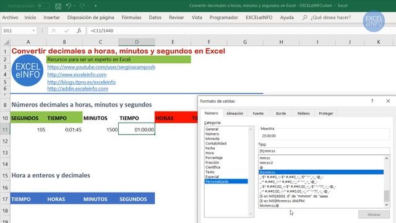Switch to the Relleno dialog tab
The image size is (396, 223).
click(303, 113)
